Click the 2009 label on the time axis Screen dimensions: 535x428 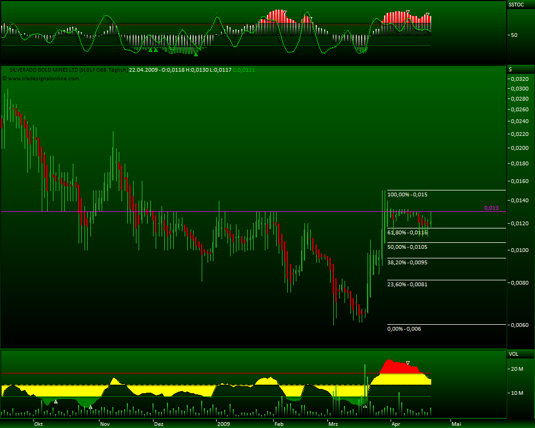click(x=223, y=423)
